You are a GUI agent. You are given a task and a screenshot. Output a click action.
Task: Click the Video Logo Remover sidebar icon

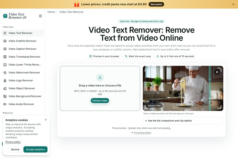pyautogui.click(x=5, y=81)
